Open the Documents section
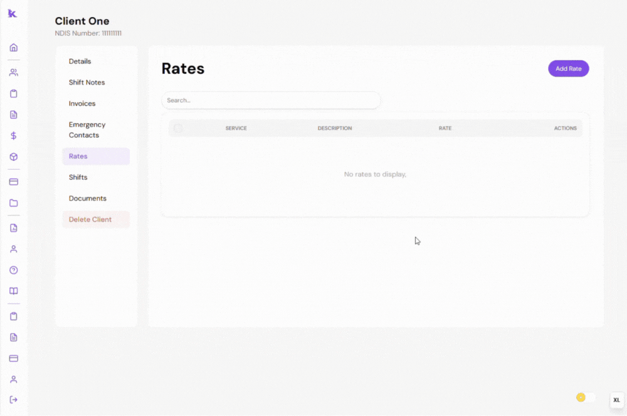Screen dimensions: 627x416 (96, 198)
